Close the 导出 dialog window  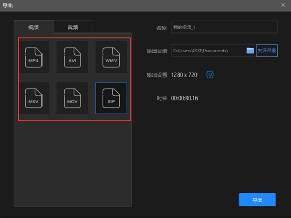coord(283,5)
